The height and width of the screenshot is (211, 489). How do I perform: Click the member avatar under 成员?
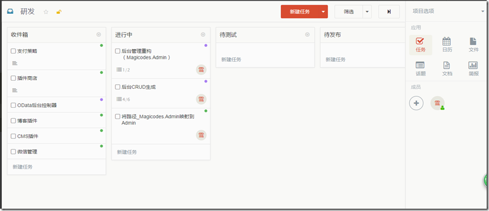(x=438, y=103)
